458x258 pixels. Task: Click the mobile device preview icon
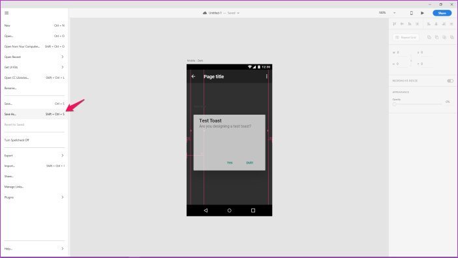[412, 13]
